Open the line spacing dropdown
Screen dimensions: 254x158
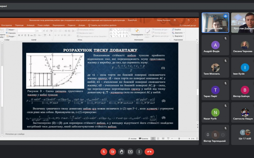pyautogui.click(x=73, y=31)
